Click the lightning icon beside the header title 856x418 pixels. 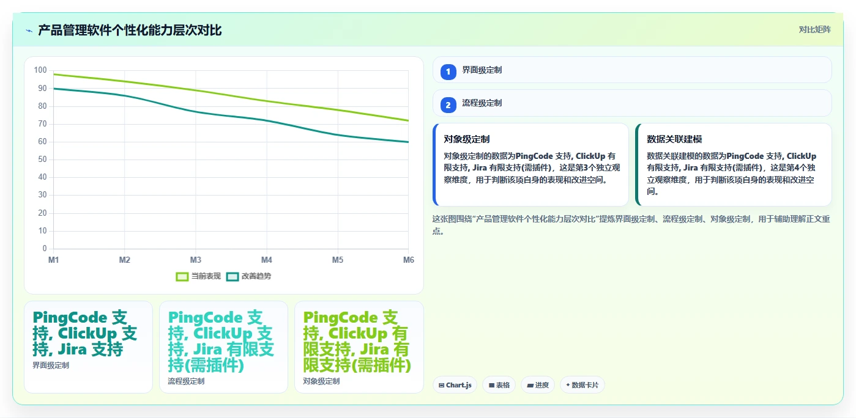(x=29, y=30)
